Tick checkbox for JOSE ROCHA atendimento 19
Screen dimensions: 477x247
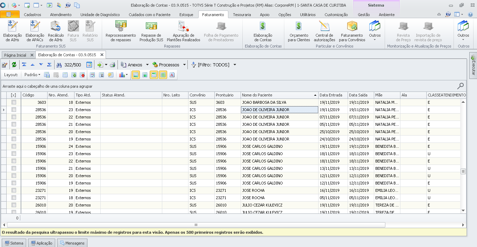(x=14, y=190)
